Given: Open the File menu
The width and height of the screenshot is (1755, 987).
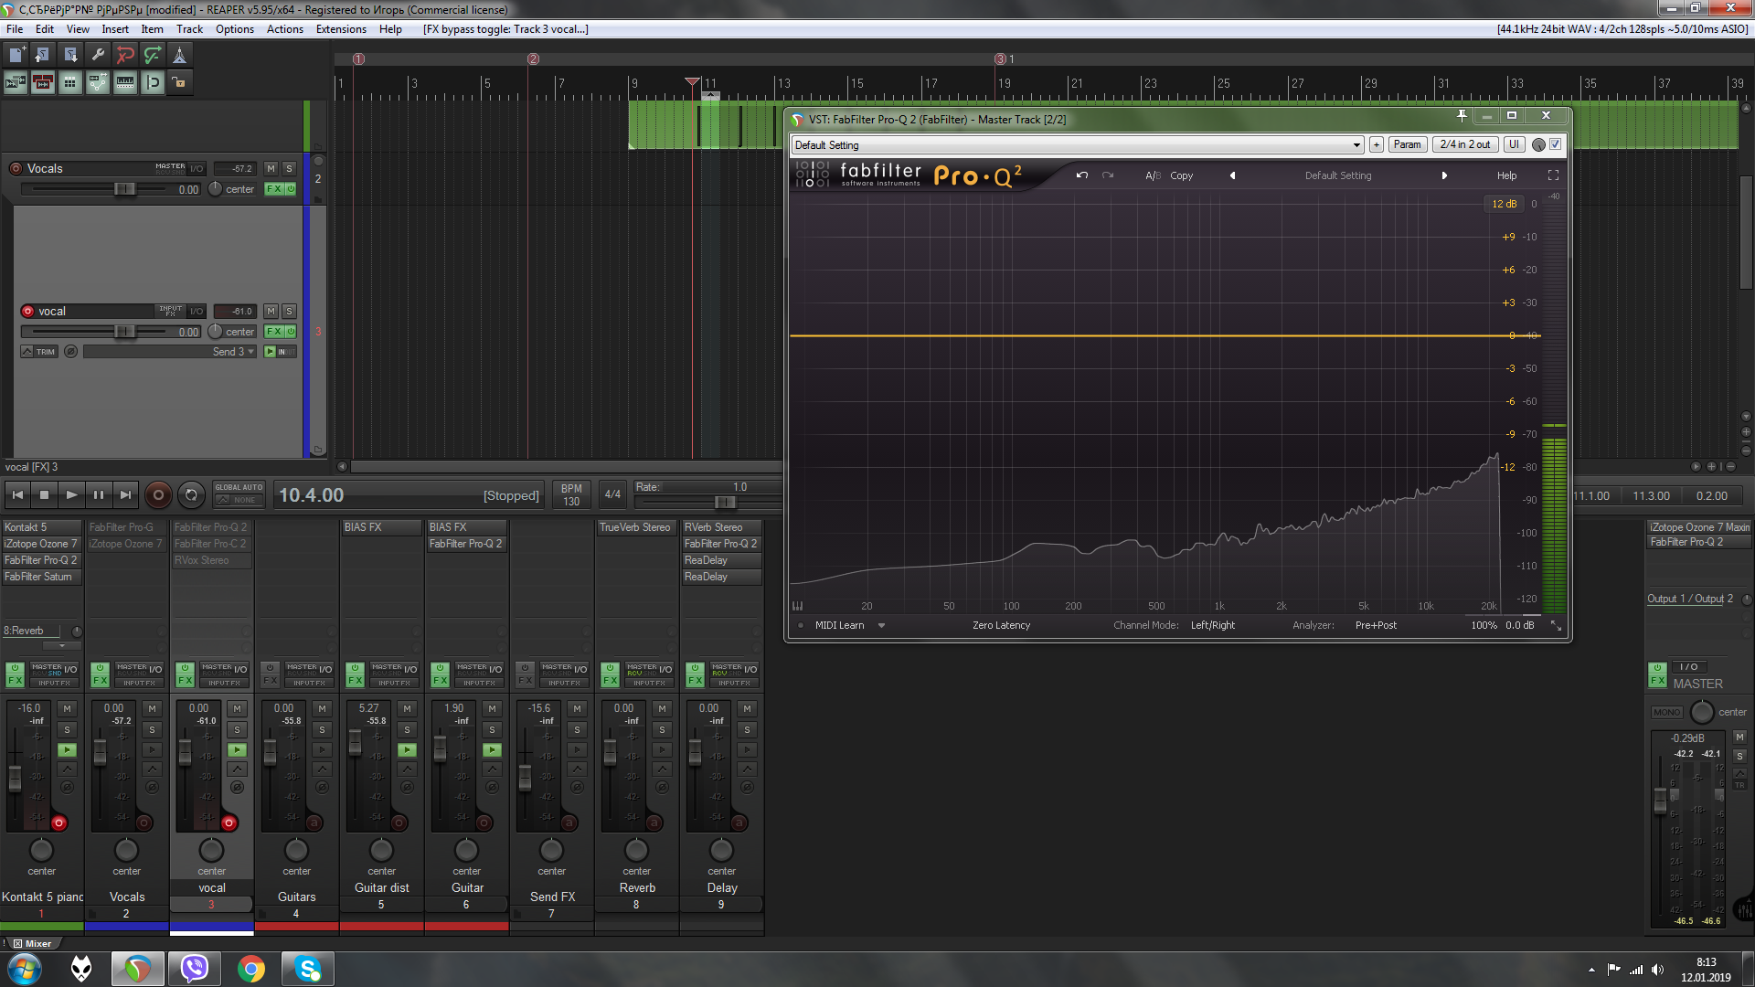Looking at the screenshot, I should pyautogui.click(x=15, y=29).
